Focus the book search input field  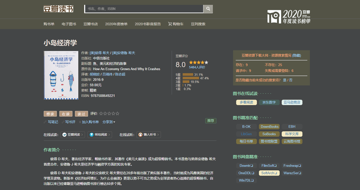click(144, 9)
